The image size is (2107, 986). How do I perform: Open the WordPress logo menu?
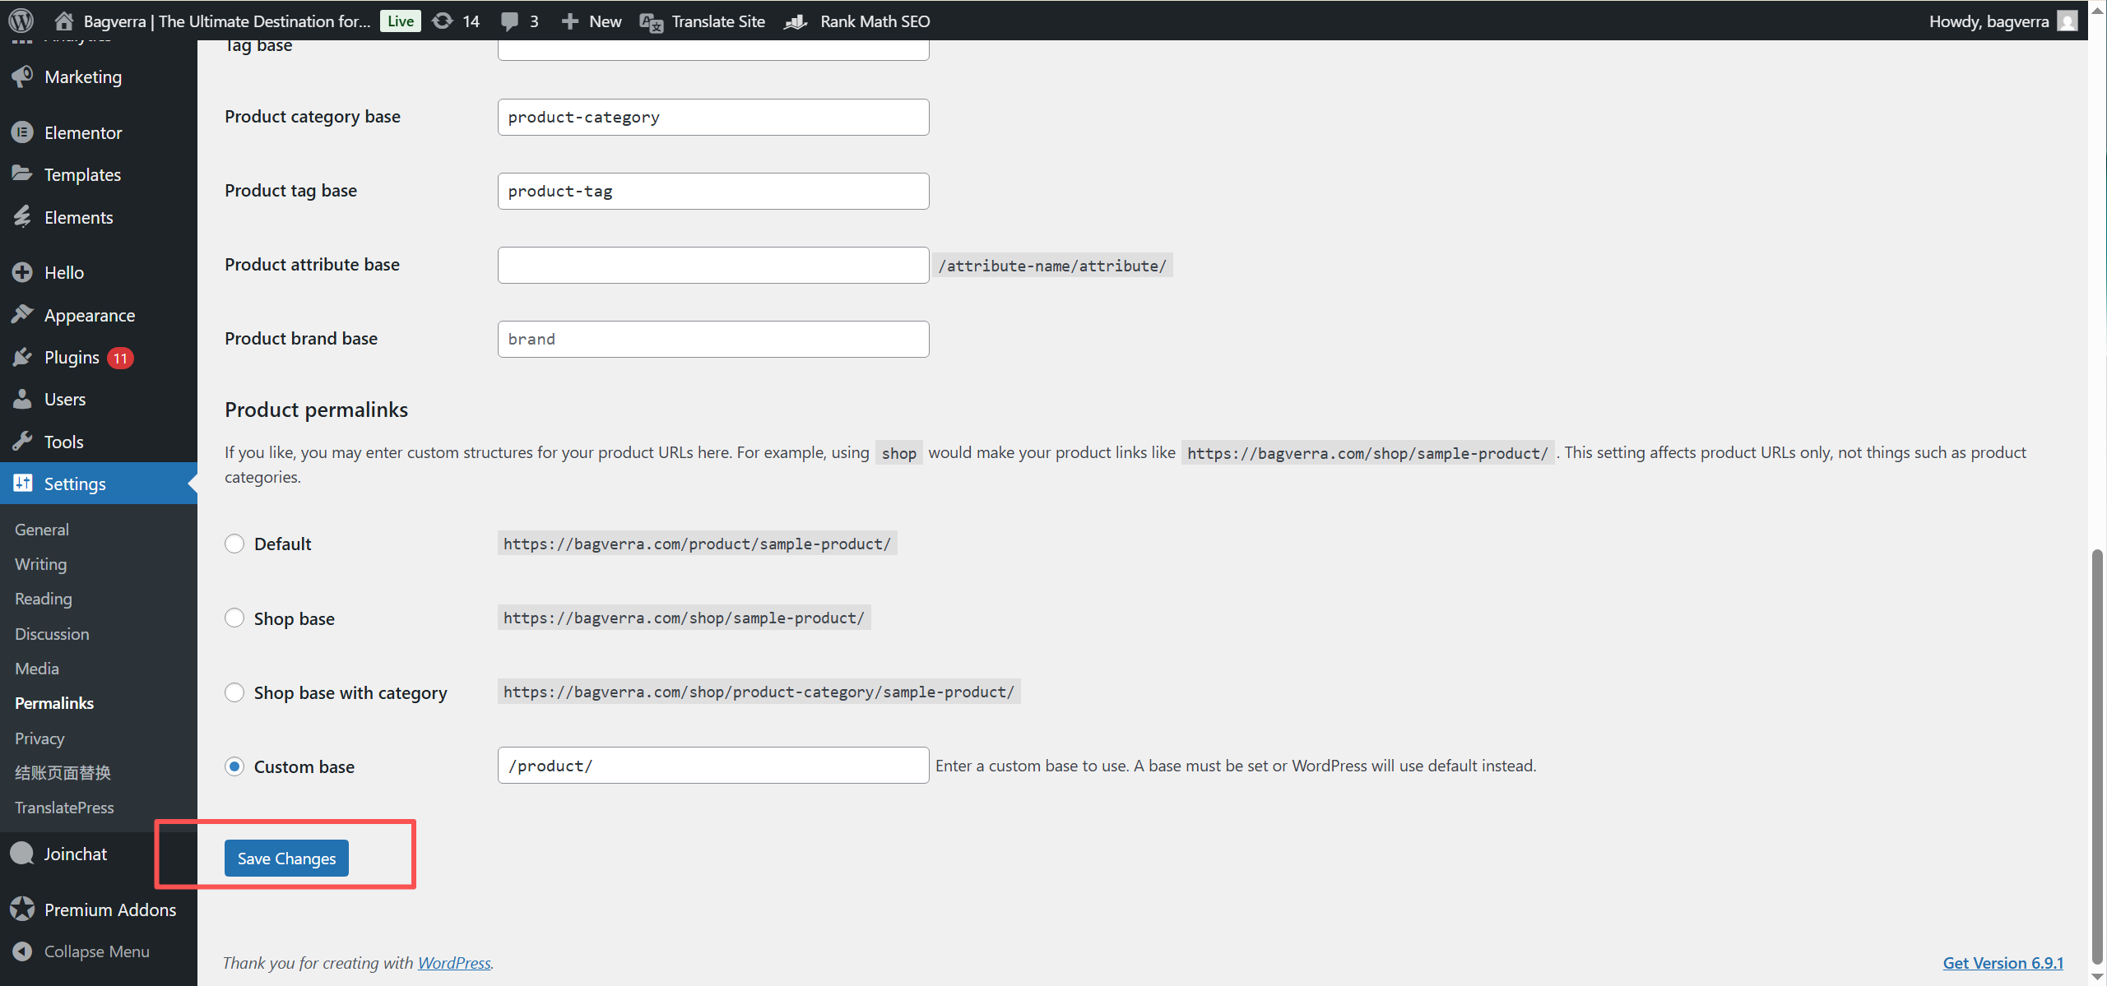(20, 21)
